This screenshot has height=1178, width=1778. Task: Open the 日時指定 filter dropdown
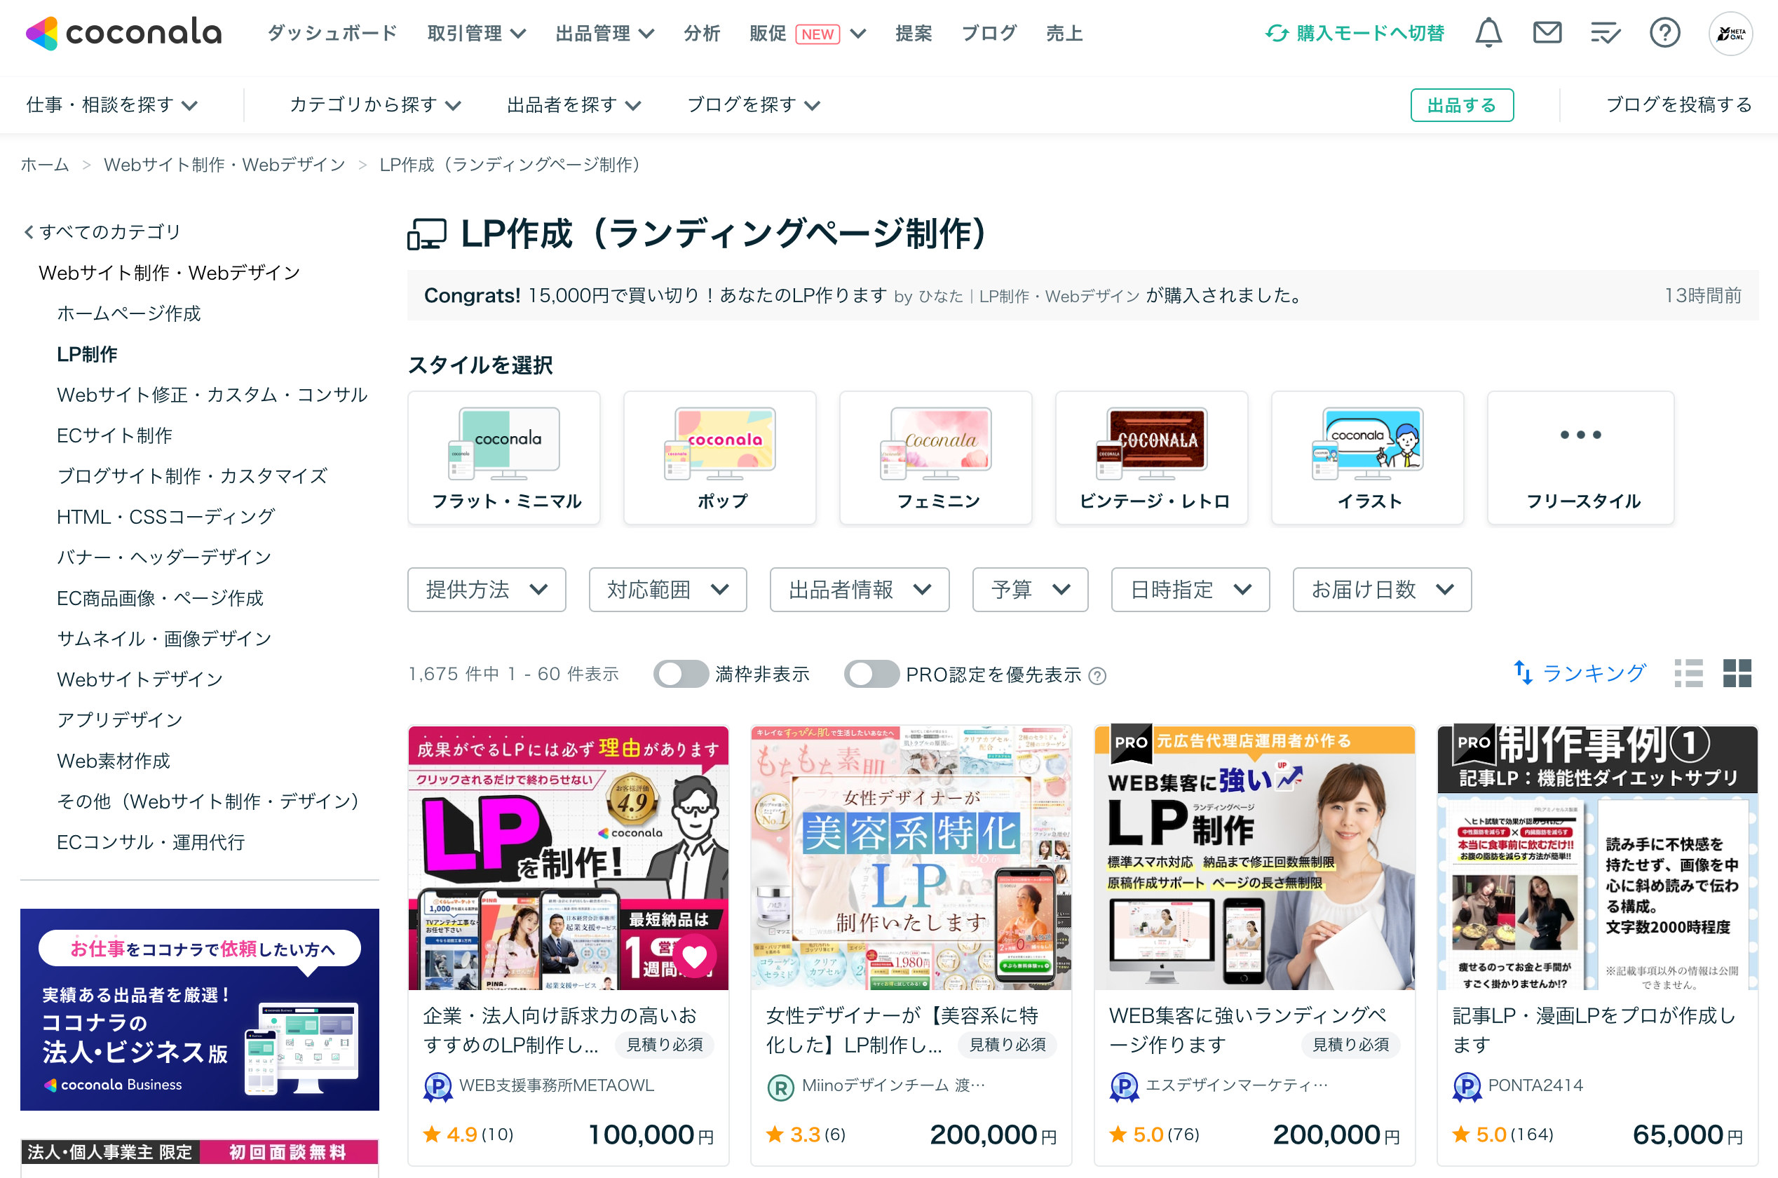(x=1190, y=590)
